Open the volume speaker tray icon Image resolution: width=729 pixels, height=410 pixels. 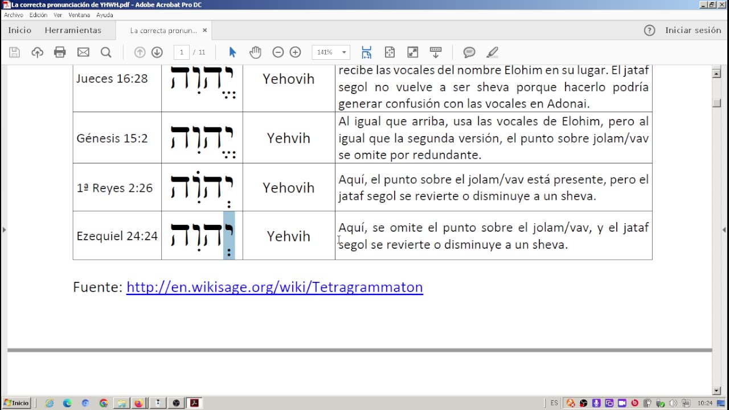coord(672,403)
